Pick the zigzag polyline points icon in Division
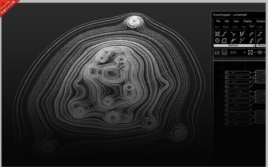 pos(260,34)
